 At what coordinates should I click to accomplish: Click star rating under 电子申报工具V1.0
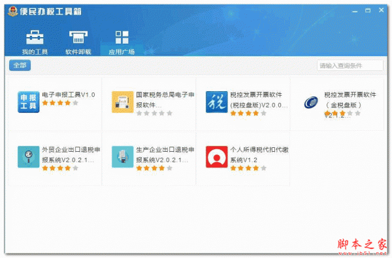click(x=60, y=103)
